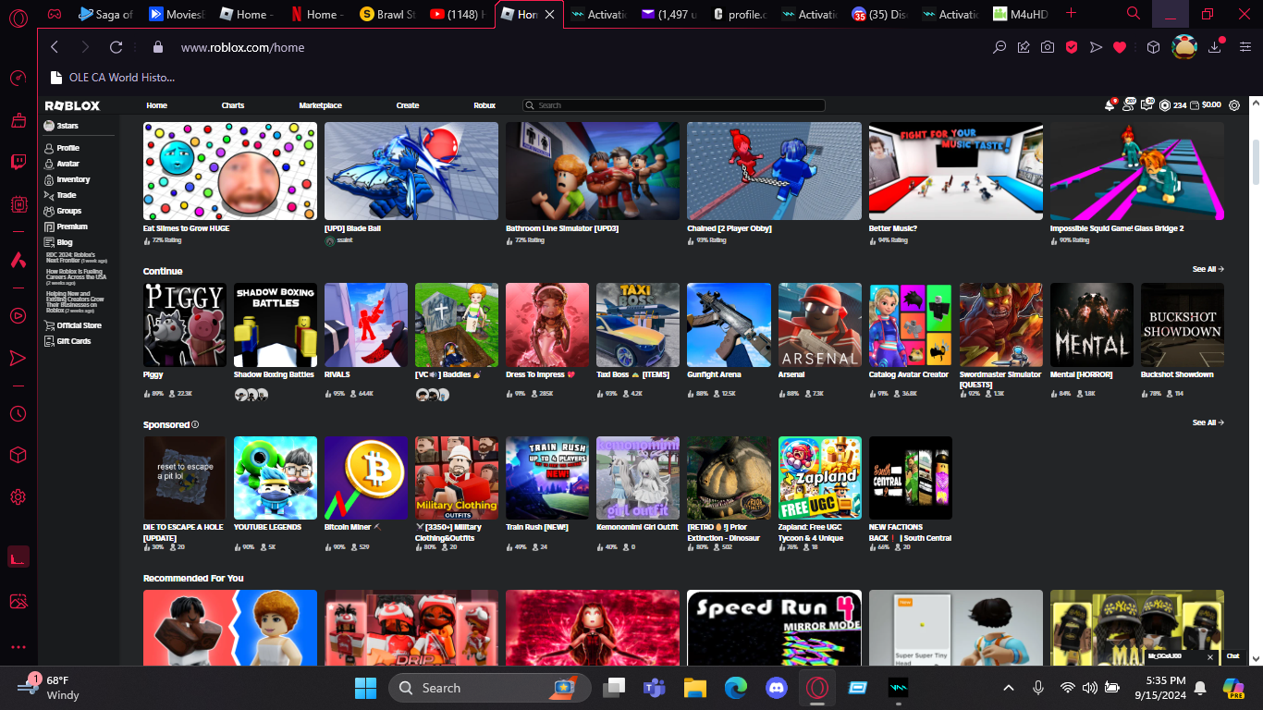Click the search tabs magnifier icon
The image size is (1263, 710).
click(1134, 14)
